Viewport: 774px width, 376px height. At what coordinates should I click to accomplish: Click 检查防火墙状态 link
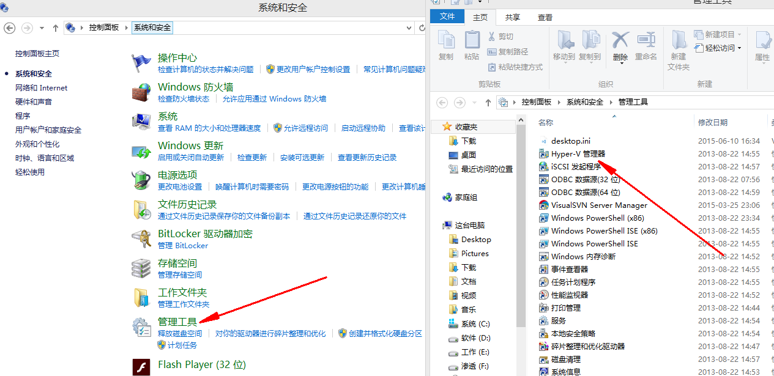pos(184,99)
